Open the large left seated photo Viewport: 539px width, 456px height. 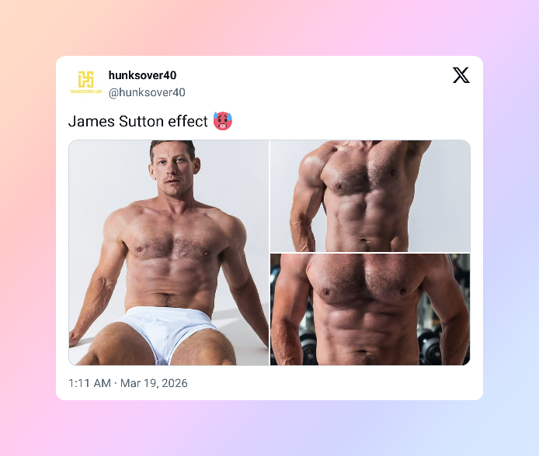point(169,253)
